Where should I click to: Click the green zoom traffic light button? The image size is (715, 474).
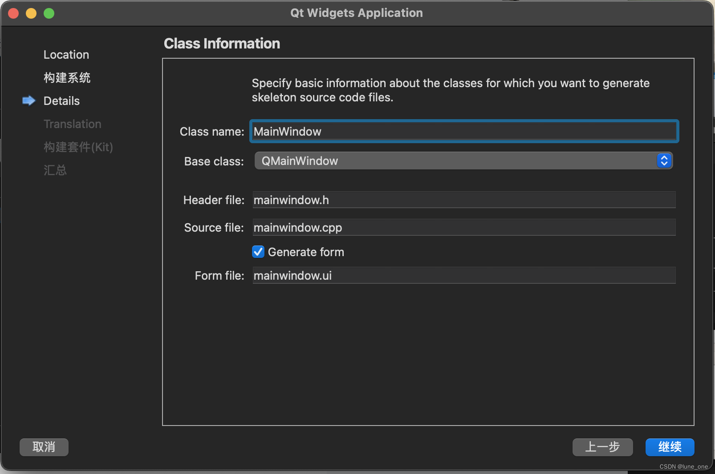point(49,13)
